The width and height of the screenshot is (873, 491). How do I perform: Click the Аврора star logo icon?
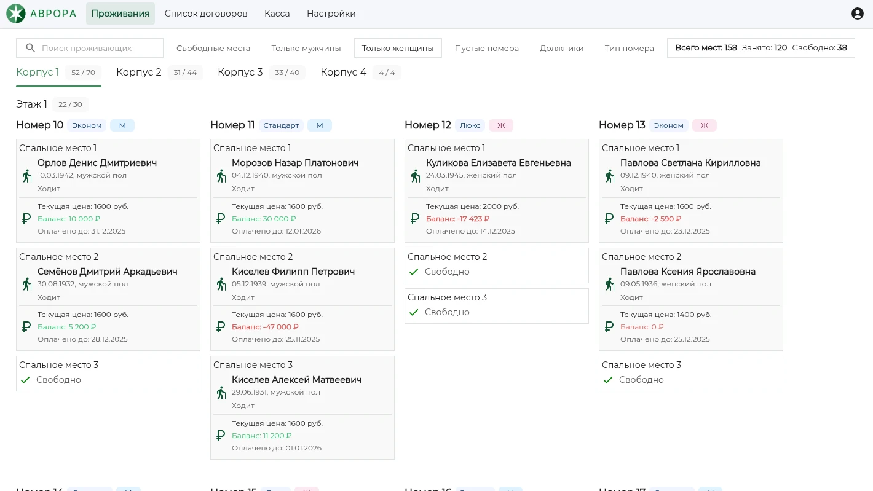click(x=16, y=14)
